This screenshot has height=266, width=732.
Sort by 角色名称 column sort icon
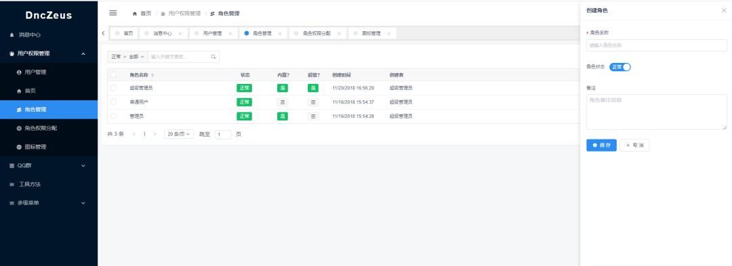[152, 75]
